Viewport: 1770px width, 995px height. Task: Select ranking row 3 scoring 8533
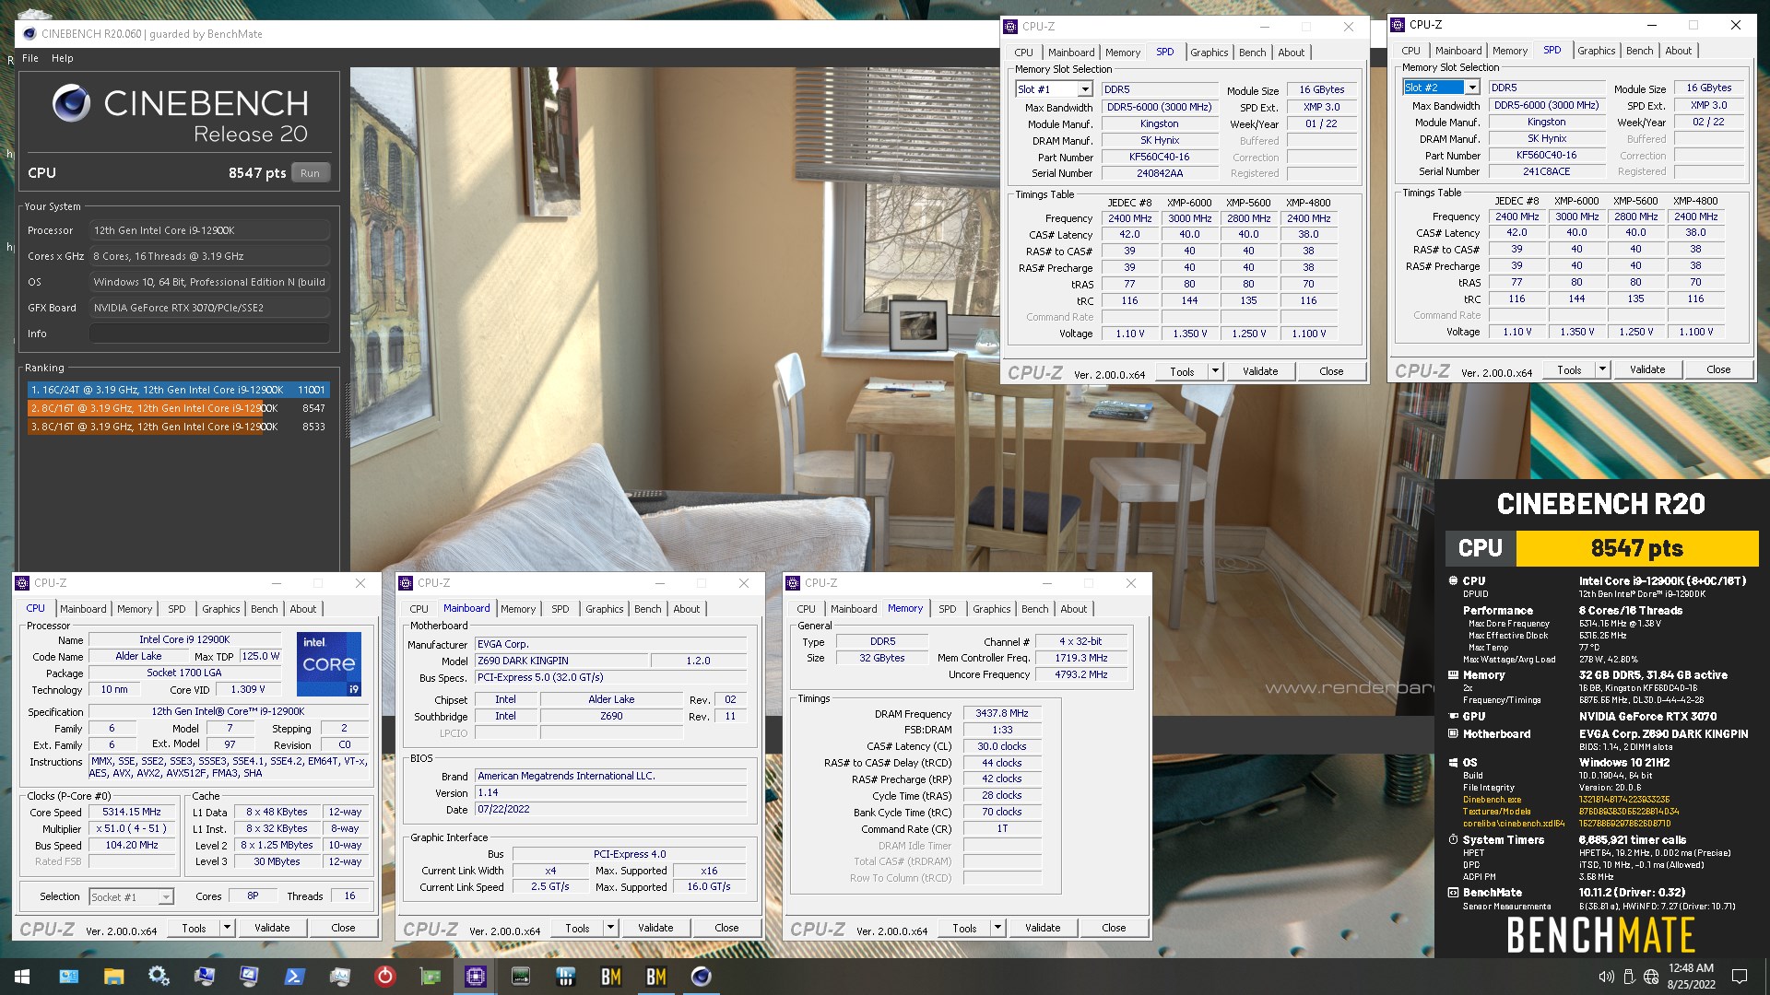177,427
